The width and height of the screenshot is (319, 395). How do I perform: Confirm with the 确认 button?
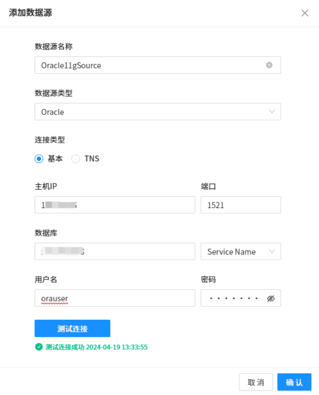pyautogui.click(x=294, y=382)
